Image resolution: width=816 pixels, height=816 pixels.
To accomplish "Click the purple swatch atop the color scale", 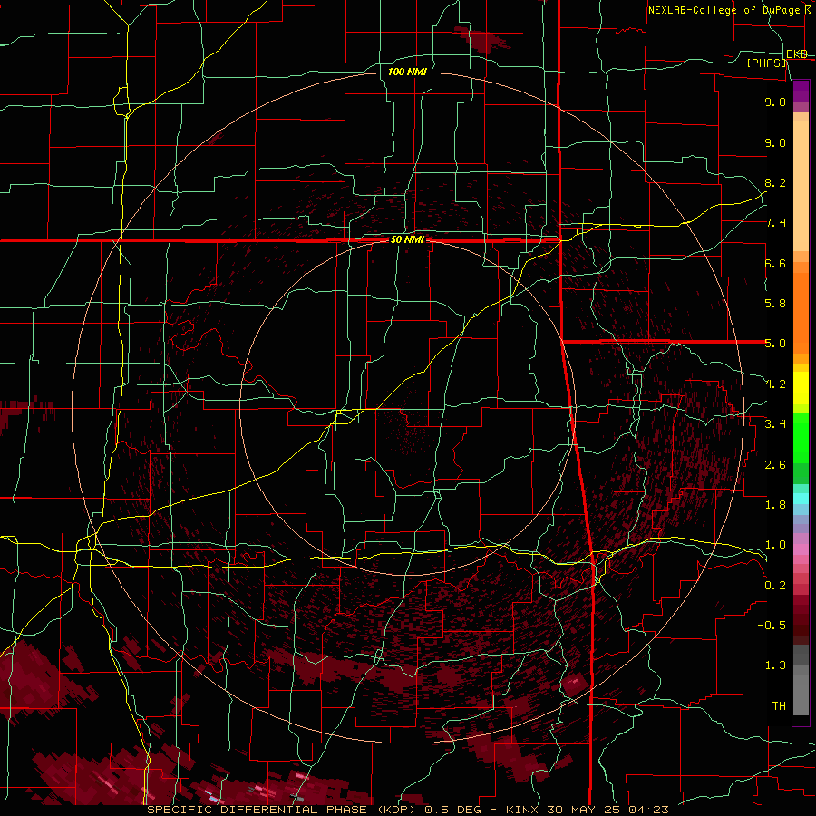I will [x=801, y=91].
